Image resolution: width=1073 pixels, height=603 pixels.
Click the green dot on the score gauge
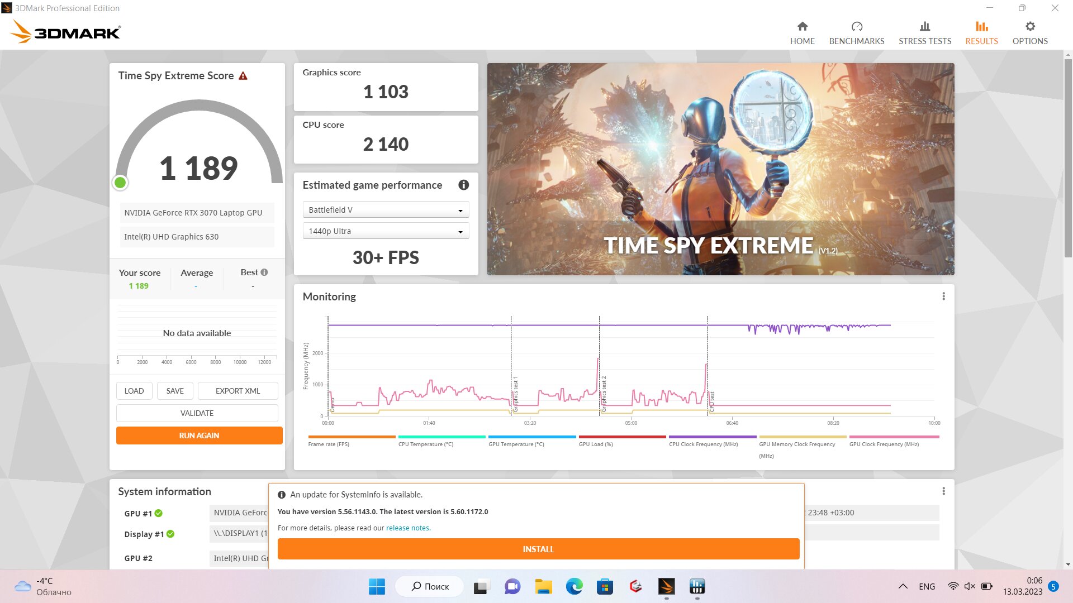(120, 183)
